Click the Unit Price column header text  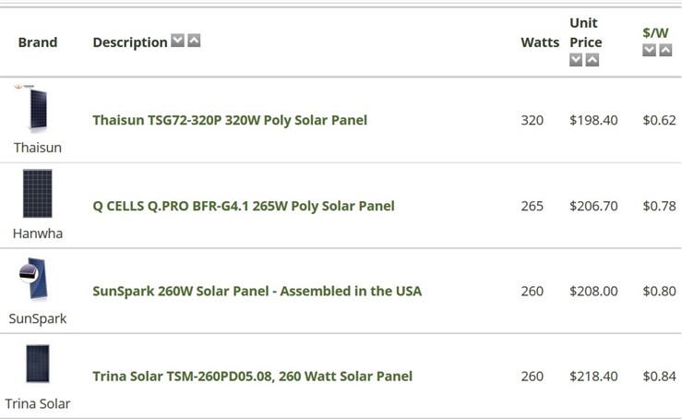(x=586, y=32)
